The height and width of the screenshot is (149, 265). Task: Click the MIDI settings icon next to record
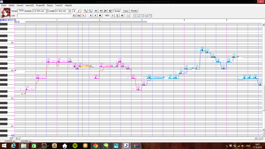pyautogui.click(x=117, y=16)
